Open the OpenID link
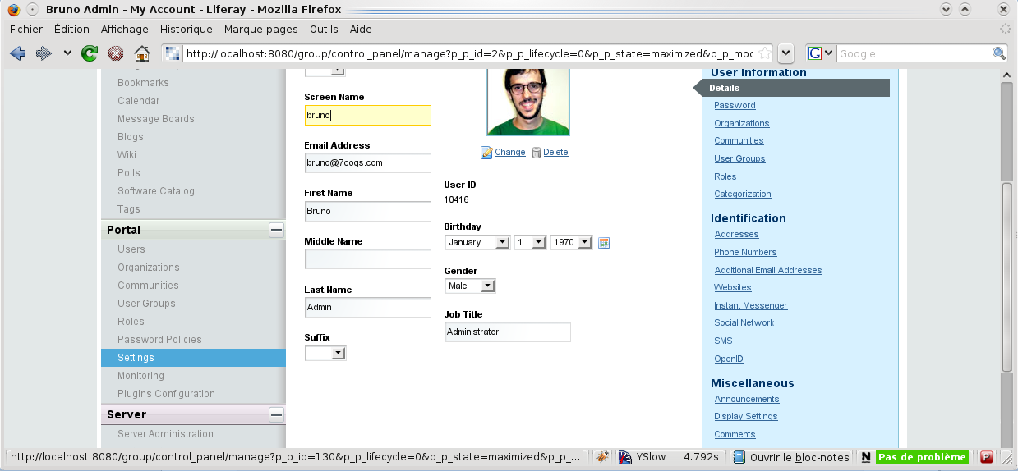The height and width of the screenshot is (471, 1018). point(729,359)
